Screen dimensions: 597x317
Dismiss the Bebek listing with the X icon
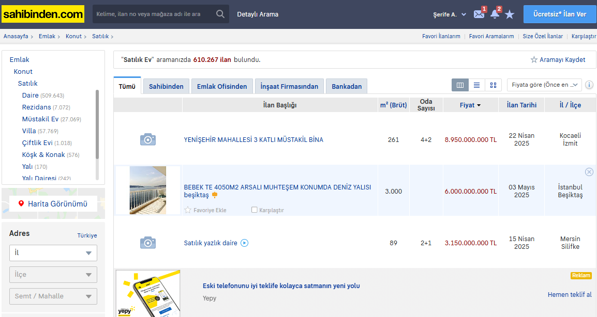(x=589, y=172)
